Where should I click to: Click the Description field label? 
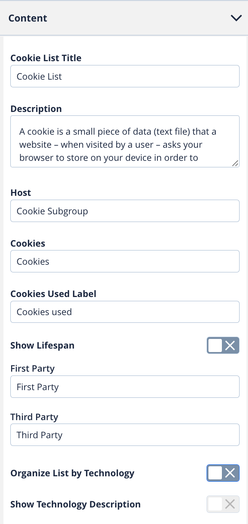pos(36,109)
